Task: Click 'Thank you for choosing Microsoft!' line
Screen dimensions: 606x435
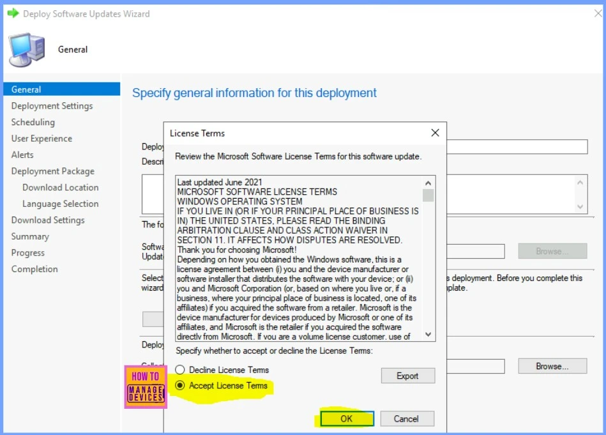Action: click(x=237, y=250)
